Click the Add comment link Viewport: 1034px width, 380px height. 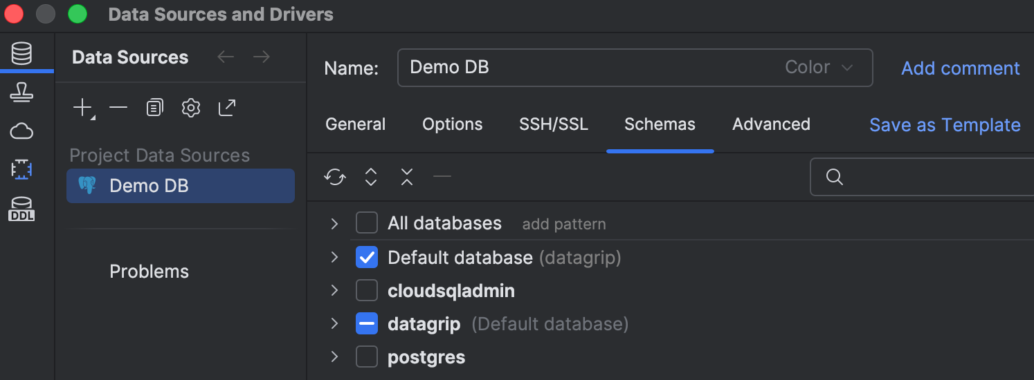(x=961, y=68)
